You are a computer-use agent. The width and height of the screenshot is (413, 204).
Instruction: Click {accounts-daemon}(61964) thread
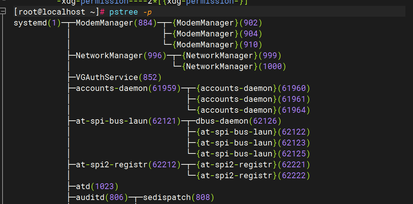[x=253, y=110]
